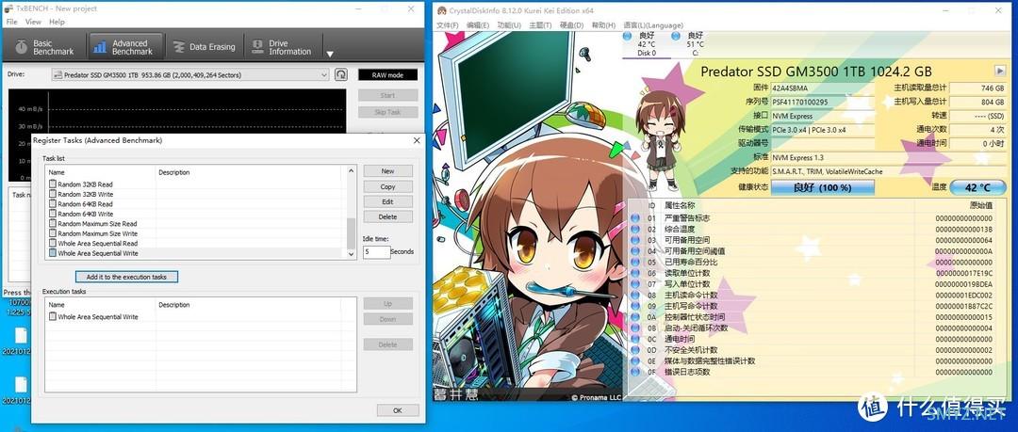Click the task list Delete button
1018x432 pixels.
coord(387,216)
